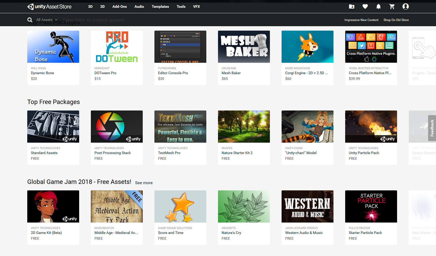436x256 pixels.
Task: Focus the search assets input field
Action: (x=93, y=20)
